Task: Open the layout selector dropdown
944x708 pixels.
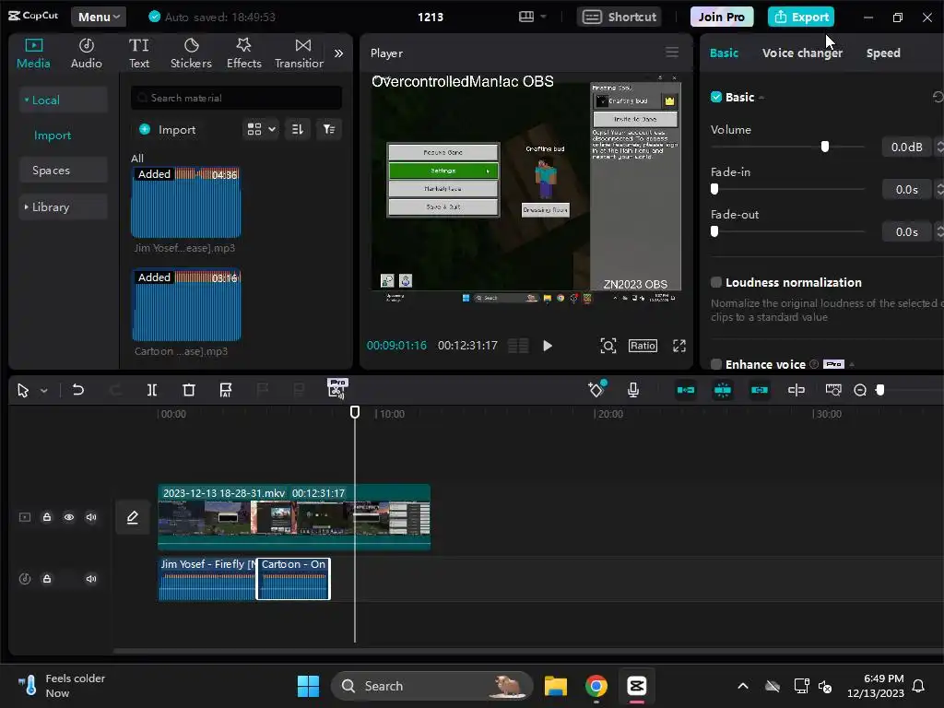Action: [532, 17]
